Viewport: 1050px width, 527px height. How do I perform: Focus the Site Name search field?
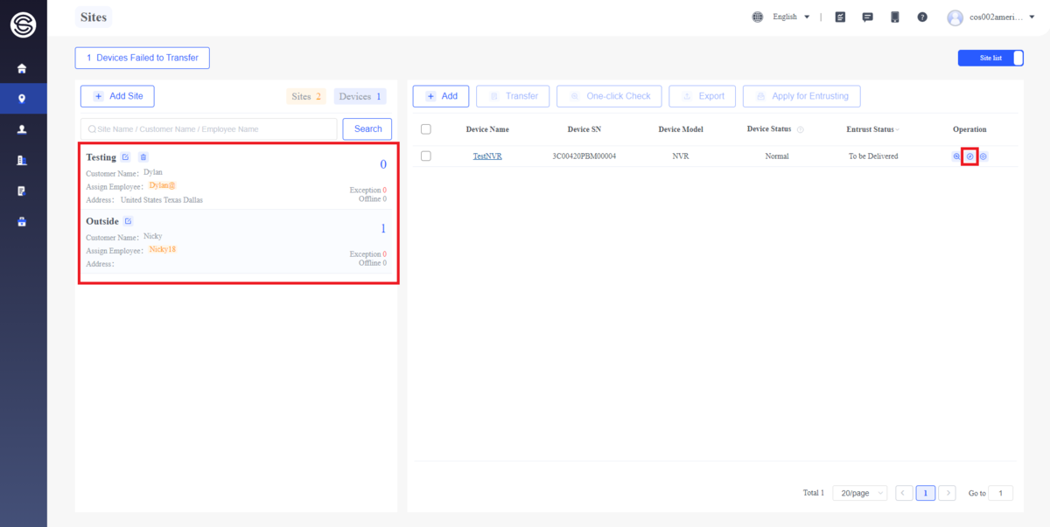click(208, 128)
